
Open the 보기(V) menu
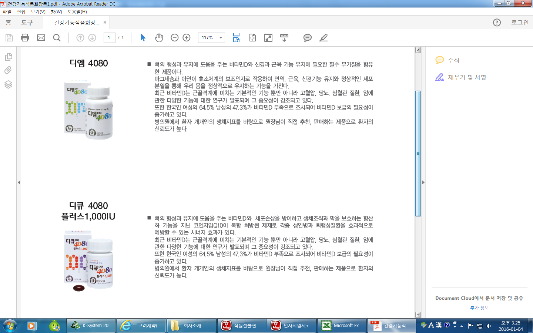(38, 12)
